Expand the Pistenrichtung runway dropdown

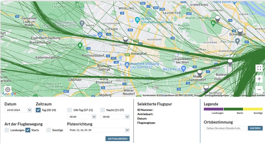click(98, 130)
